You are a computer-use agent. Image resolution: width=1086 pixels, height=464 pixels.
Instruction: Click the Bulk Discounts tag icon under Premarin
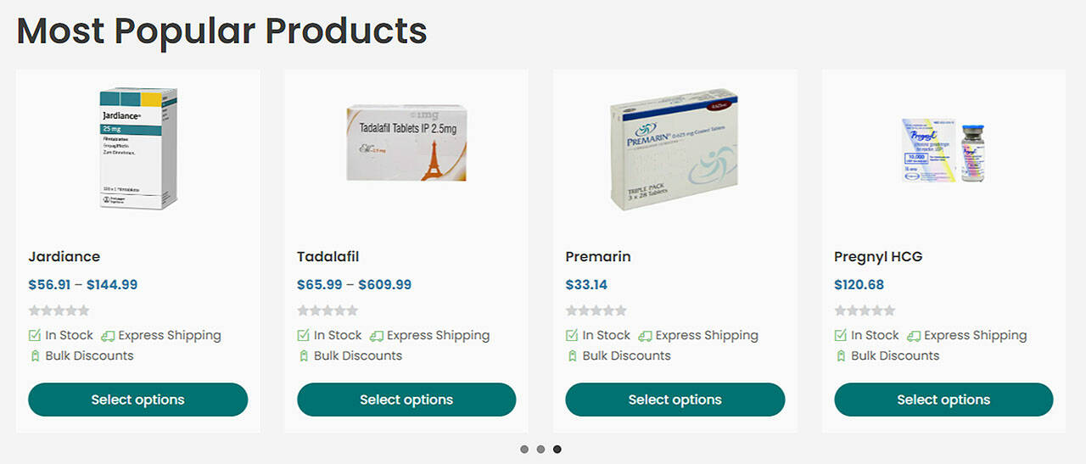click(572, 356)
